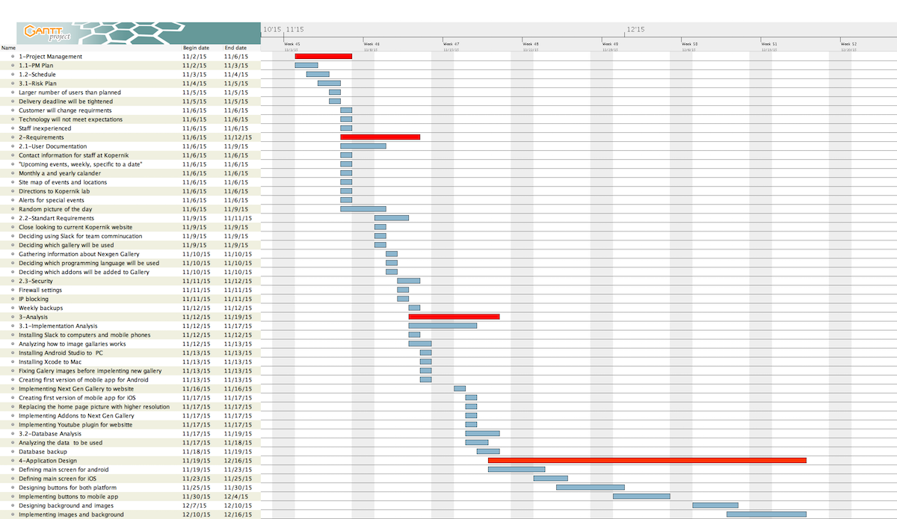
Task: Click end date of Database backup
Action: pos(238,452)
